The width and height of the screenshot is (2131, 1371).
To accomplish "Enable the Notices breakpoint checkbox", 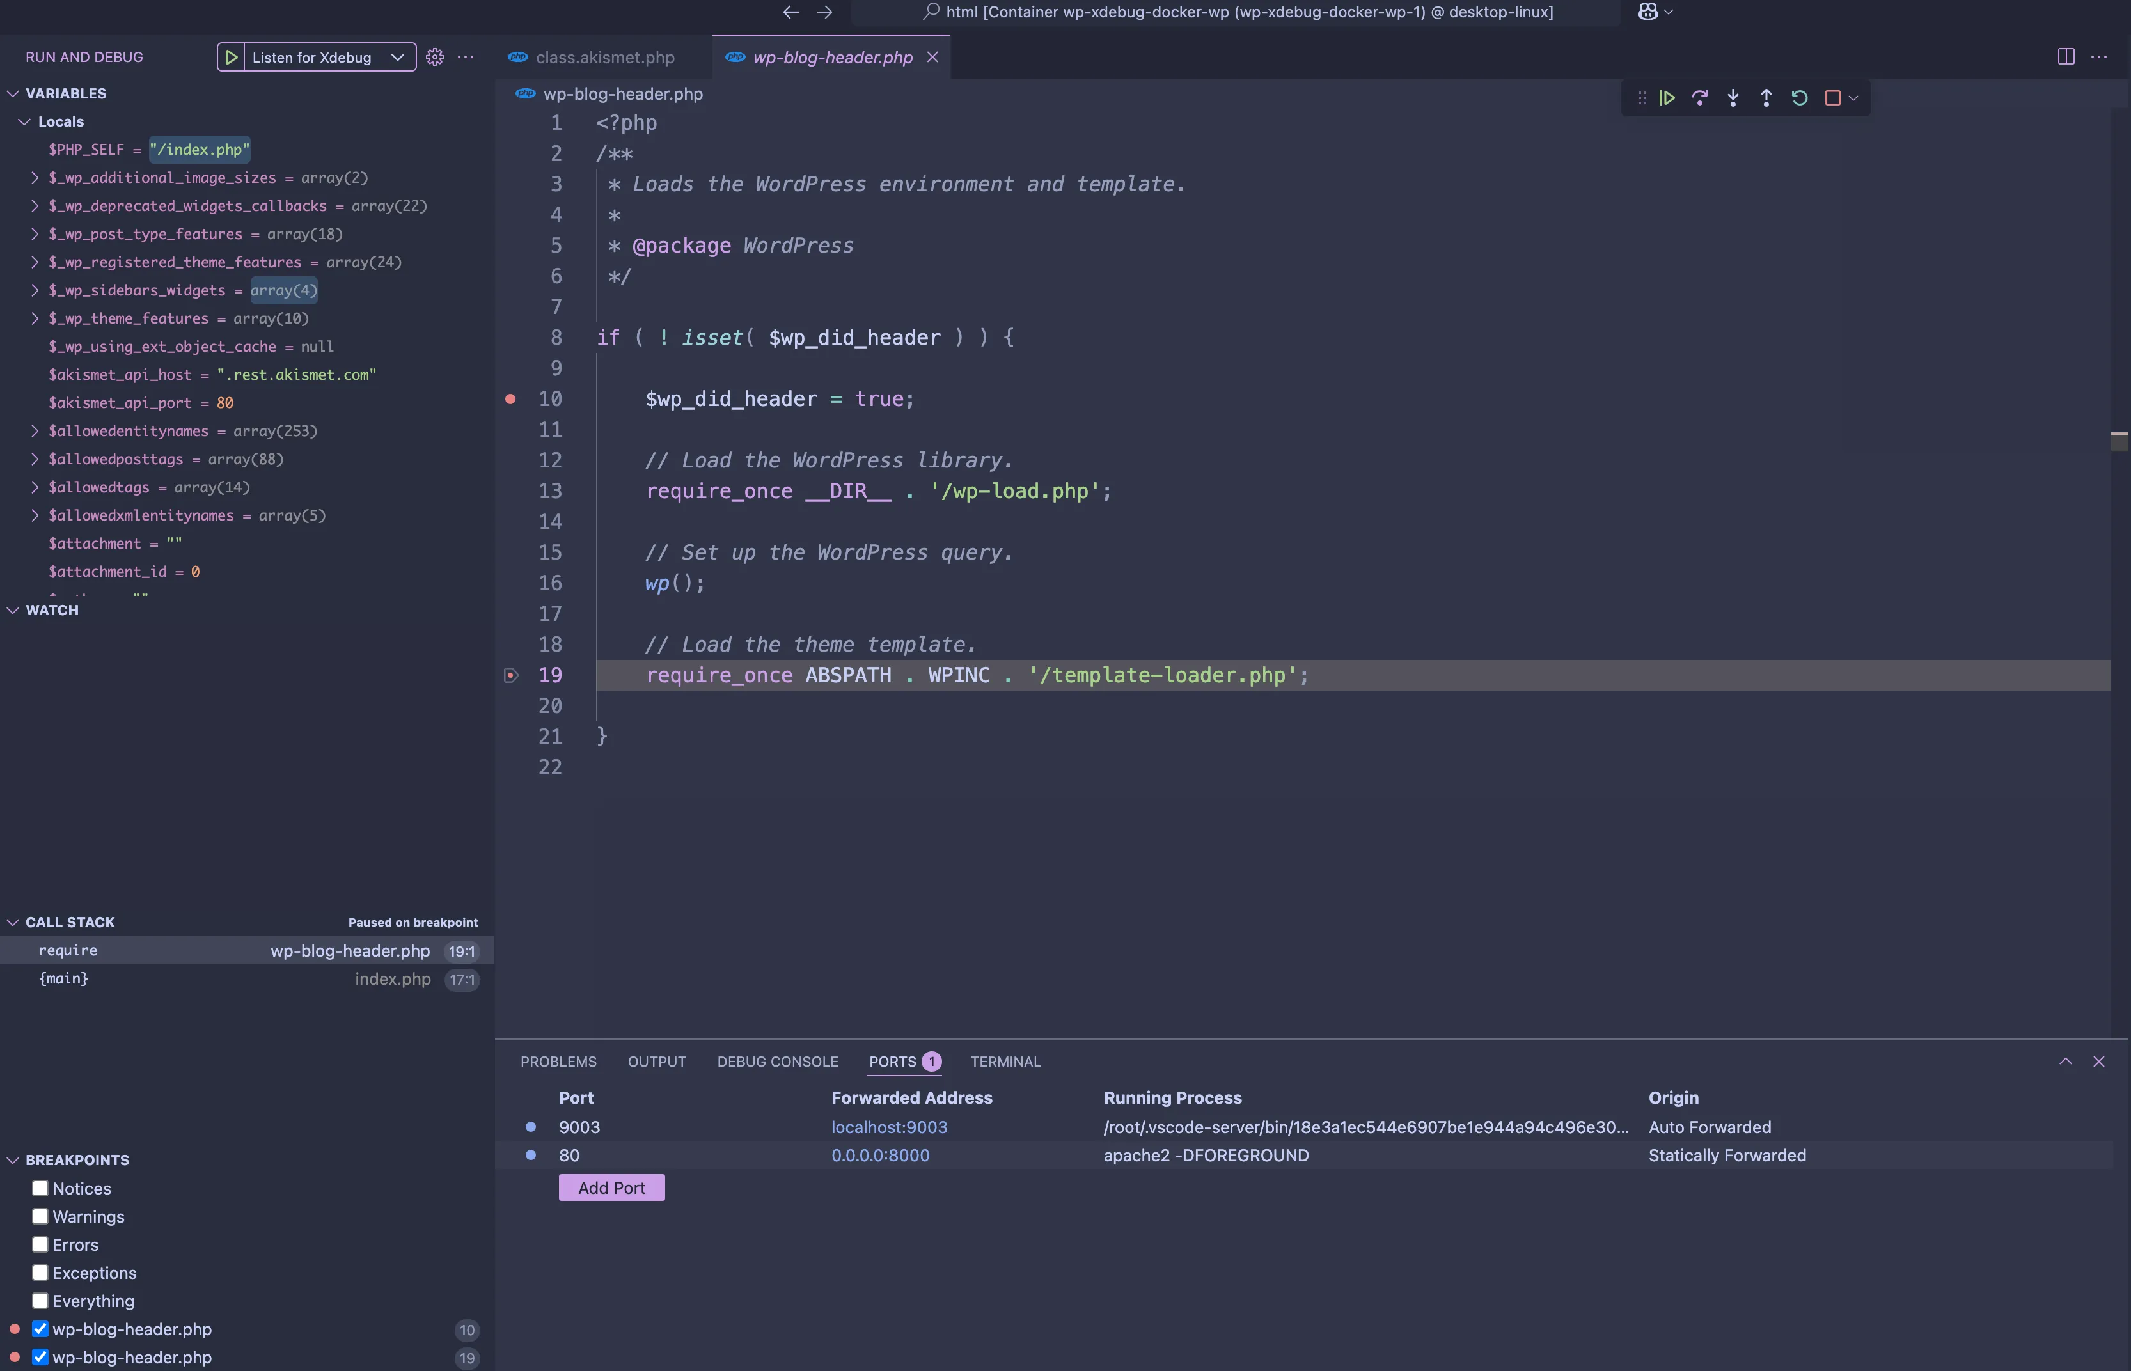I will 40,1187.
